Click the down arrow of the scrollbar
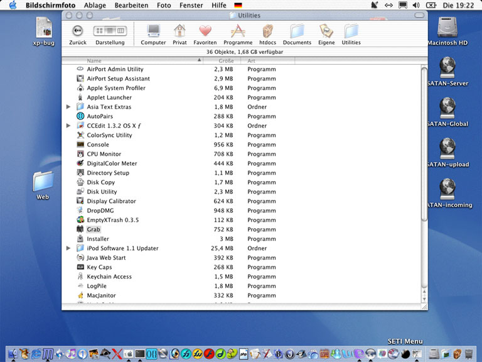 pyautogui.click(x=424, y=299)
